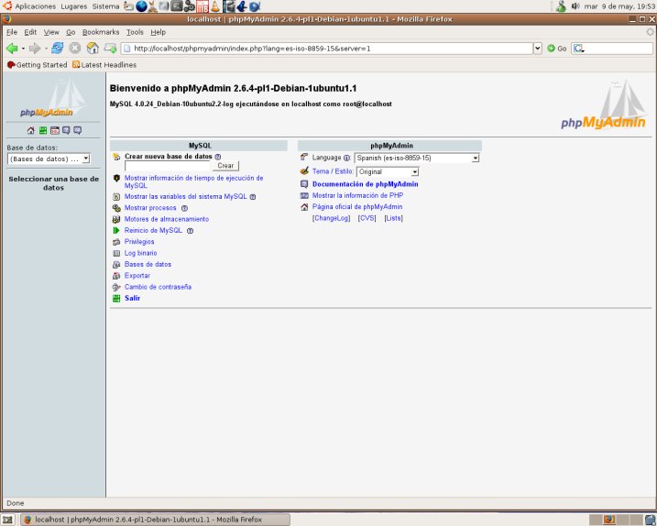
Task: Click the Firefox Home toolbar icon
Action: pyautogui.click(x=93, y=49)
